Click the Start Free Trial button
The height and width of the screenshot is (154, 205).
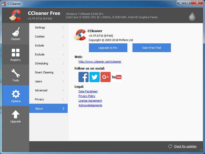click(x=151, y=48)
